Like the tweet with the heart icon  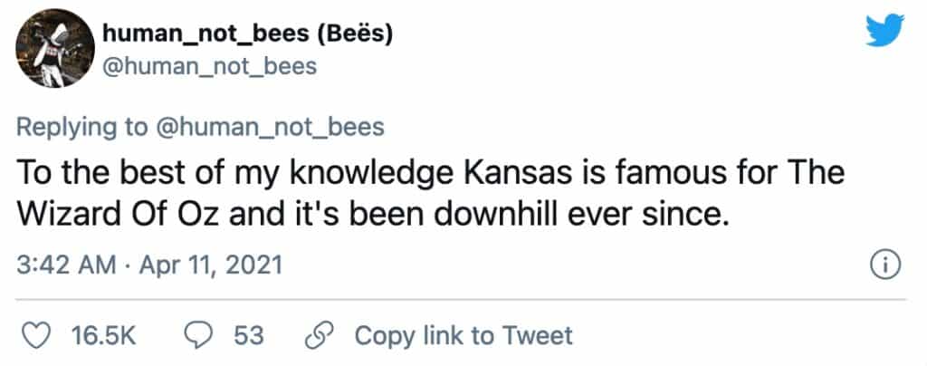point(34,336)
